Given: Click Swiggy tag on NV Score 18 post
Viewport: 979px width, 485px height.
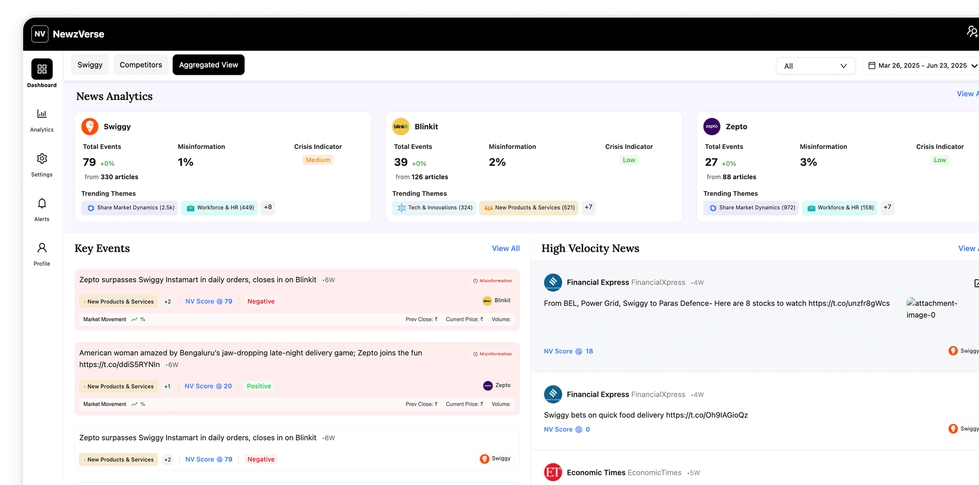Looking at the screenshot, I should tap(964, 351).
